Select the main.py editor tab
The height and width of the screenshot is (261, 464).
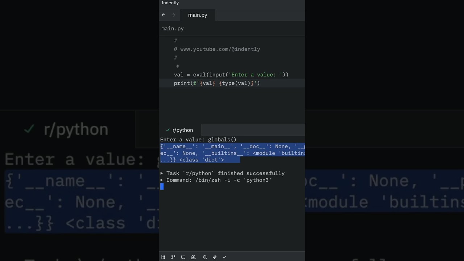click(x=198, y=15)
